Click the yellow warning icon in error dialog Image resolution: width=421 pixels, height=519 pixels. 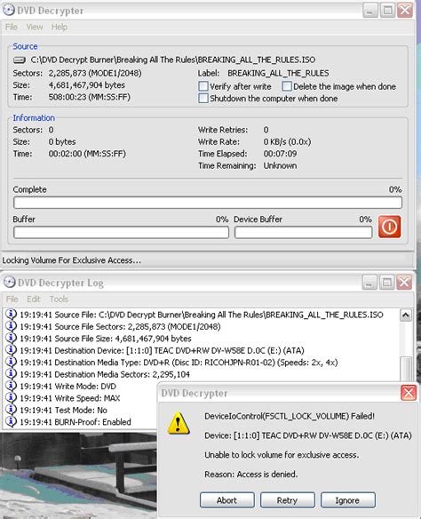179,423
